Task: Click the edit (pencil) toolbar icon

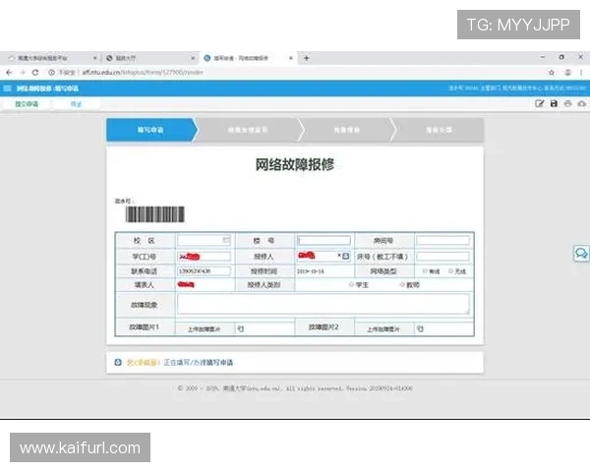Action: coord(539,103)
